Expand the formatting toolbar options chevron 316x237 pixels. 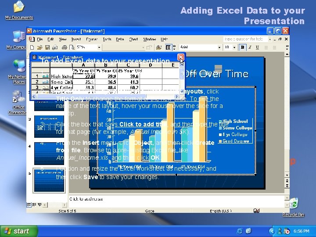(x=287, y=47)
